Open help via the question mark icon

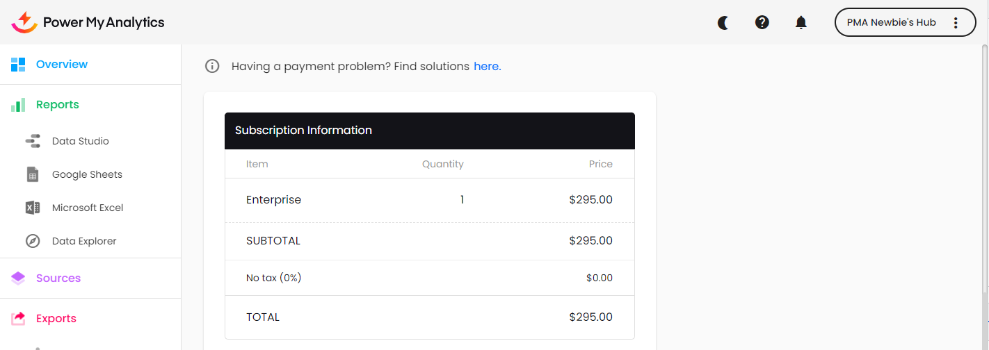(x=762, y=23)
